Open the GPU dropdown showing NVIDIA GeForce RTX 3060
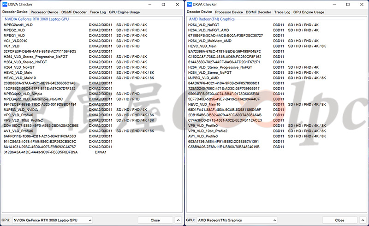Viewport: 369px width, 226px height. pyautogui.click(x=52, y=220)
